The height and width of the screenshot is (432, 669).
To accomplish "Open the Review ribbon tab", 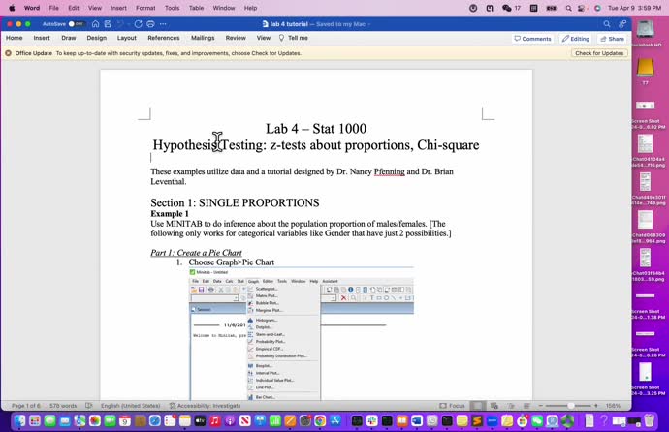I will point(236,38).
